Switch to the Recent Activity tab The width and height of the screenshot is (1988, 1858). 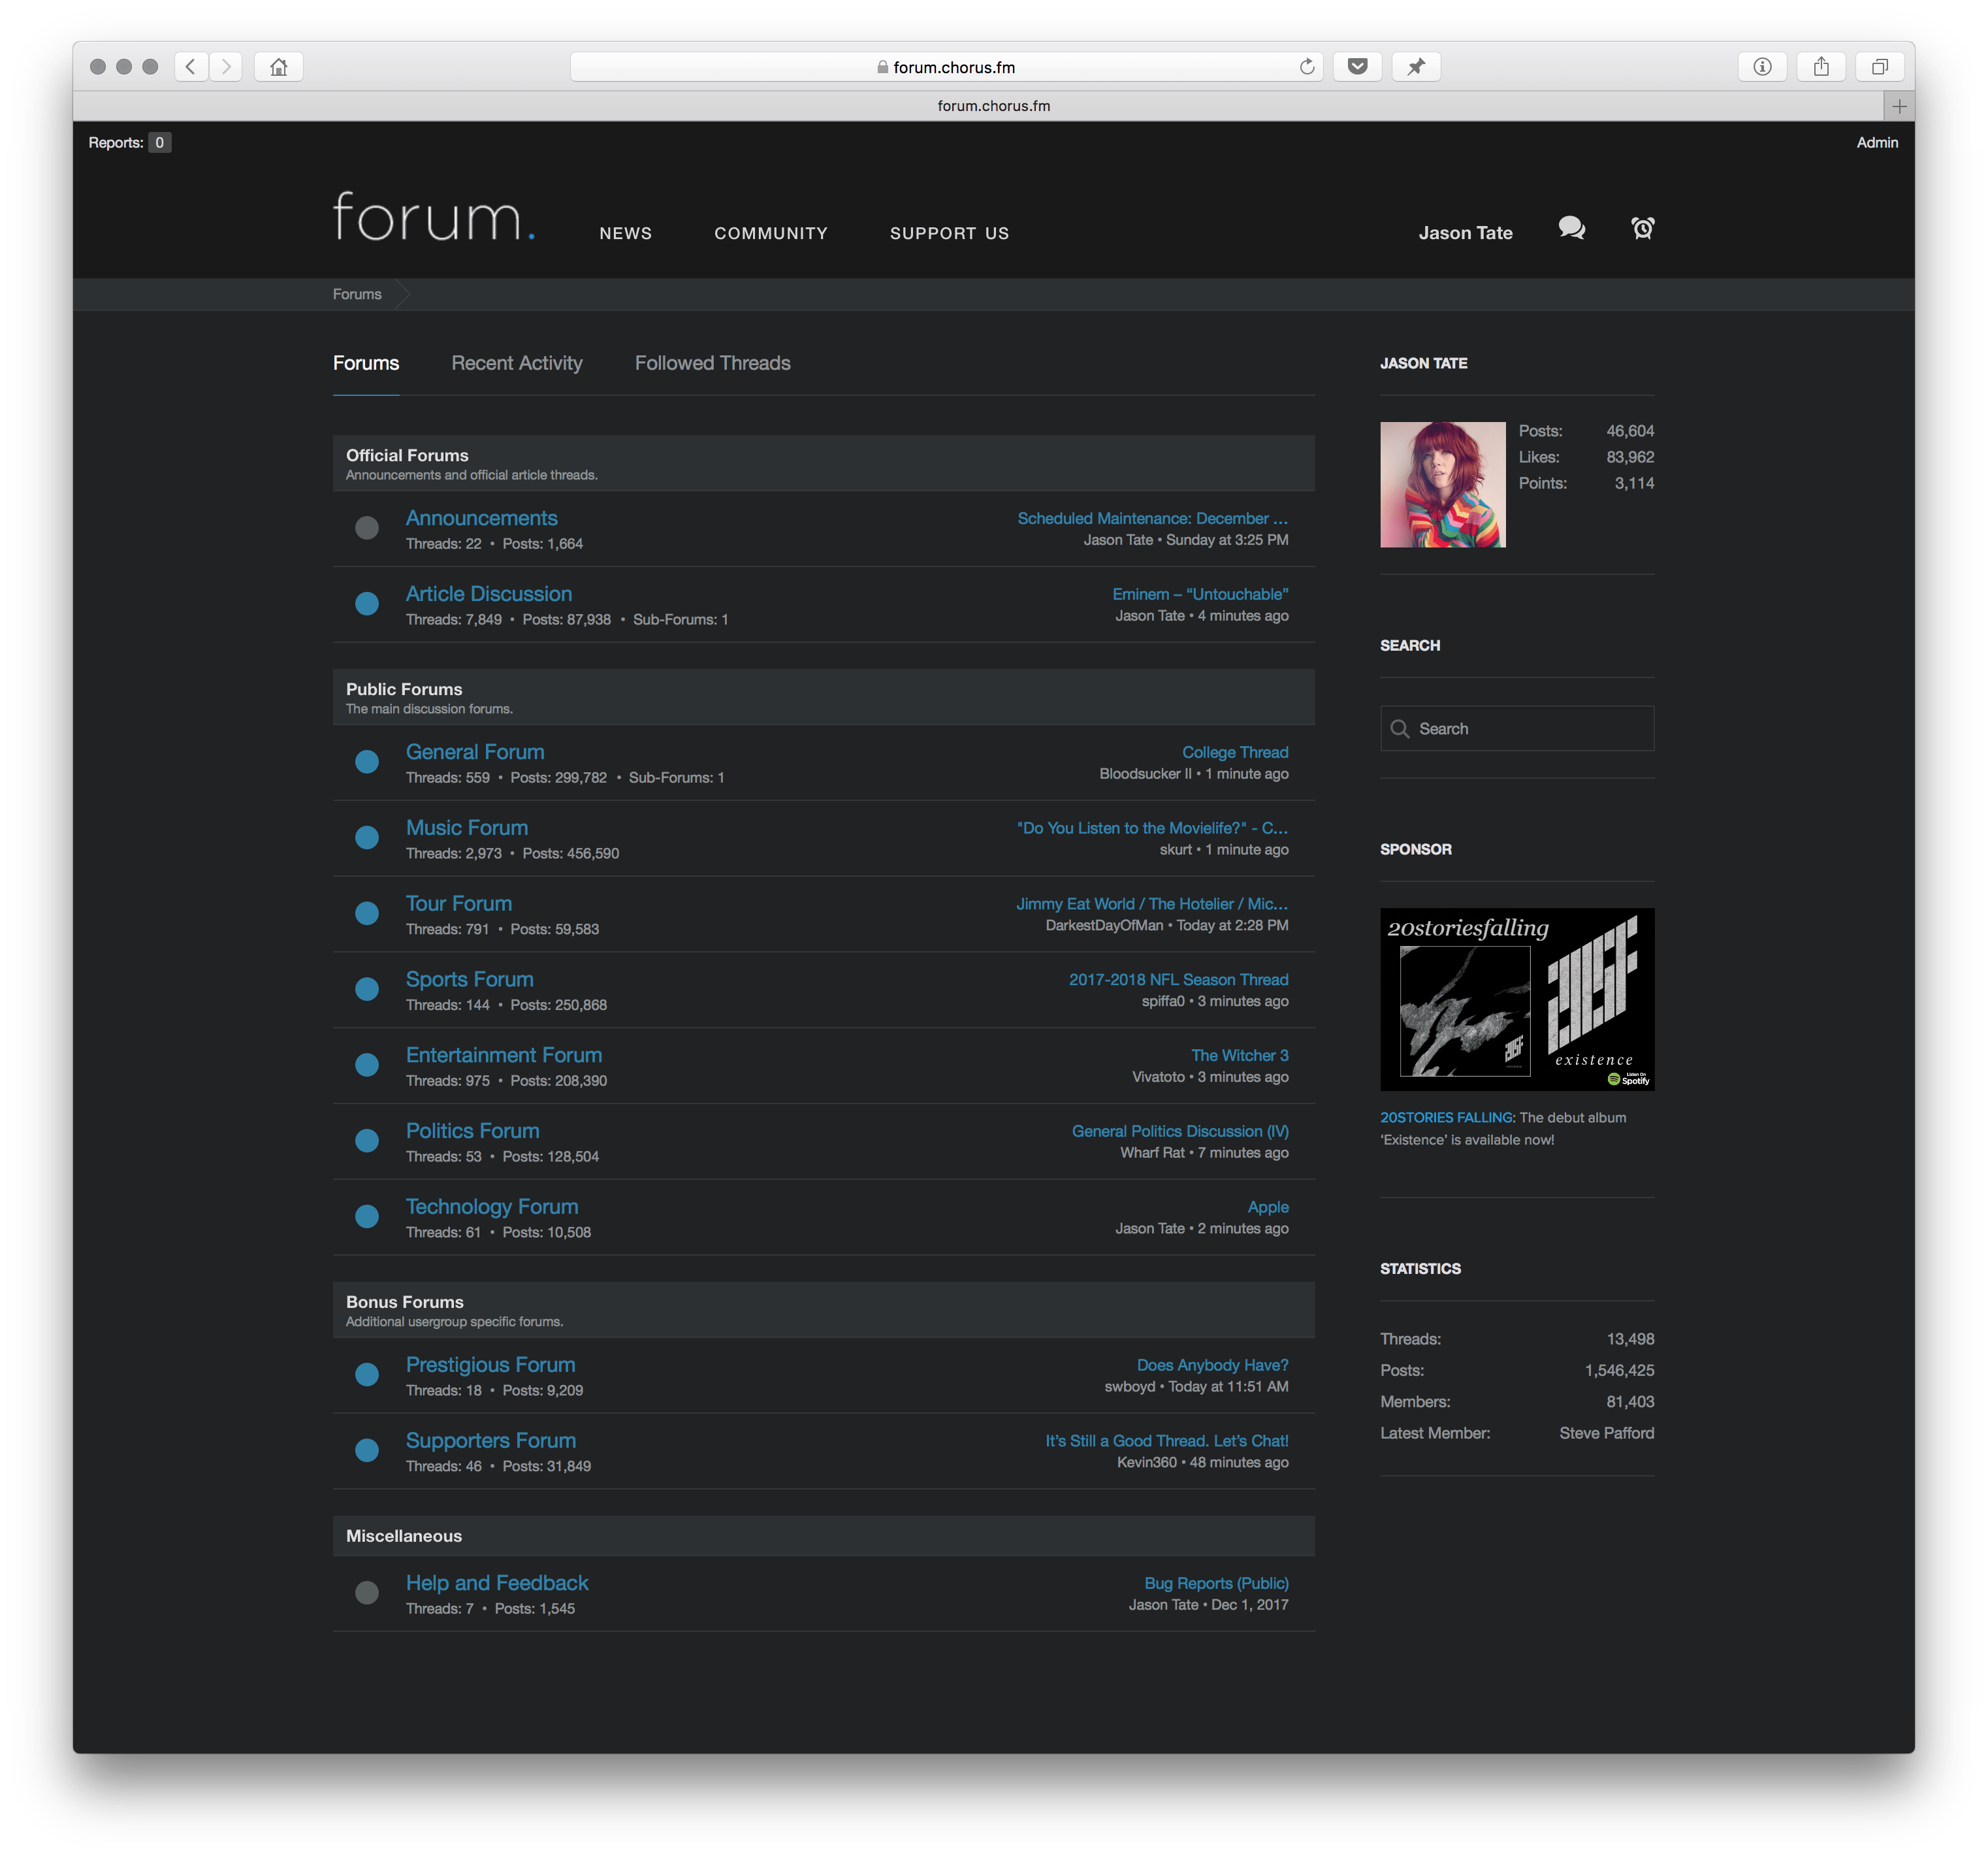(516, 363)
